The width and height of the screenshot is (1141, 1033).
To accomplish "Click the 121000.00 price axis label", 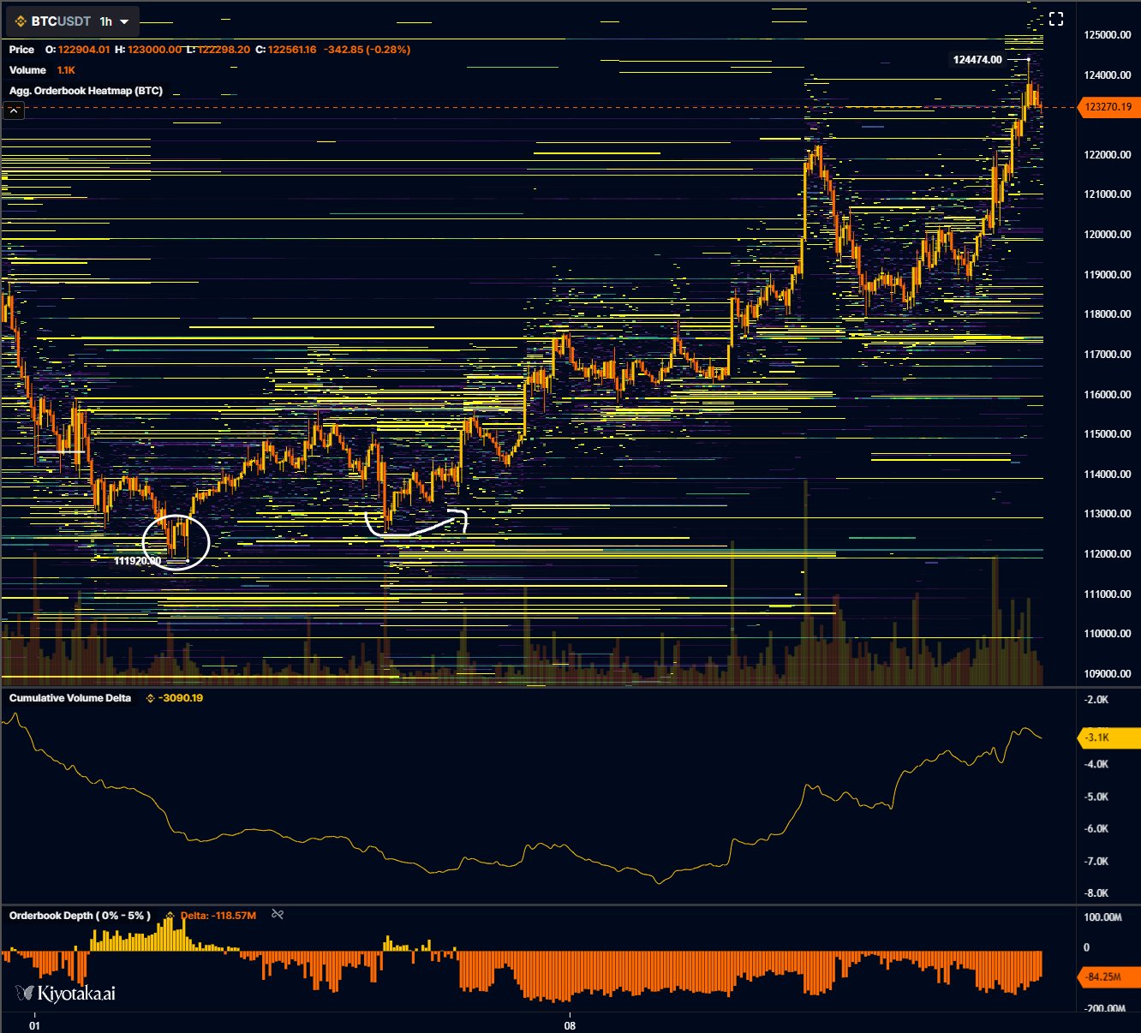I will (x=1108, y=194).
